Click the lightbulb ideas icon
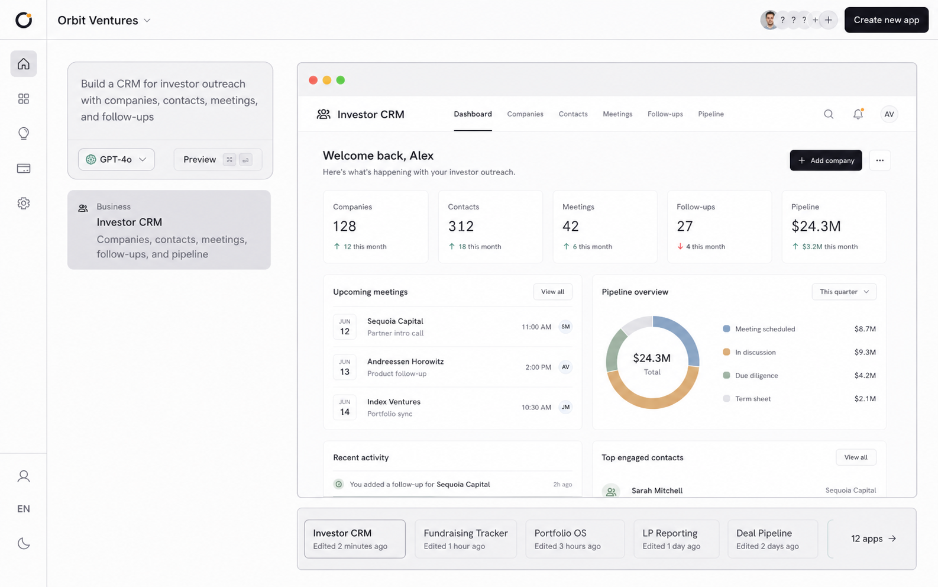The image size is (938, 587). (24, 133)
